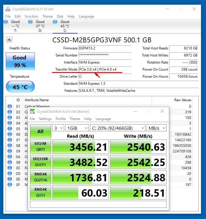Start the RND4K Q32T16 test
This screenshot has height=219, width=206.
[40, 177]
